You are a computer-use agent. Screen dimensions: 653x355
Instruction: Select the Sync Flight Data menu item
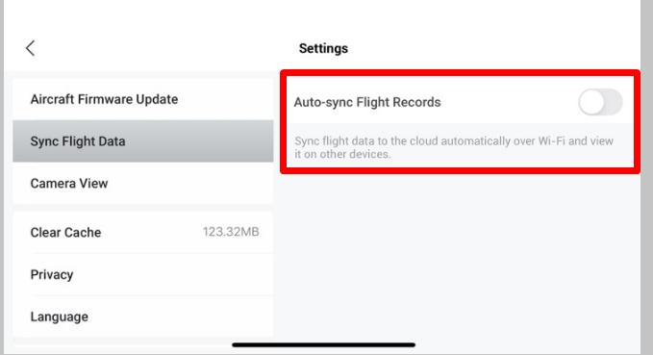(x=143, y=141)
